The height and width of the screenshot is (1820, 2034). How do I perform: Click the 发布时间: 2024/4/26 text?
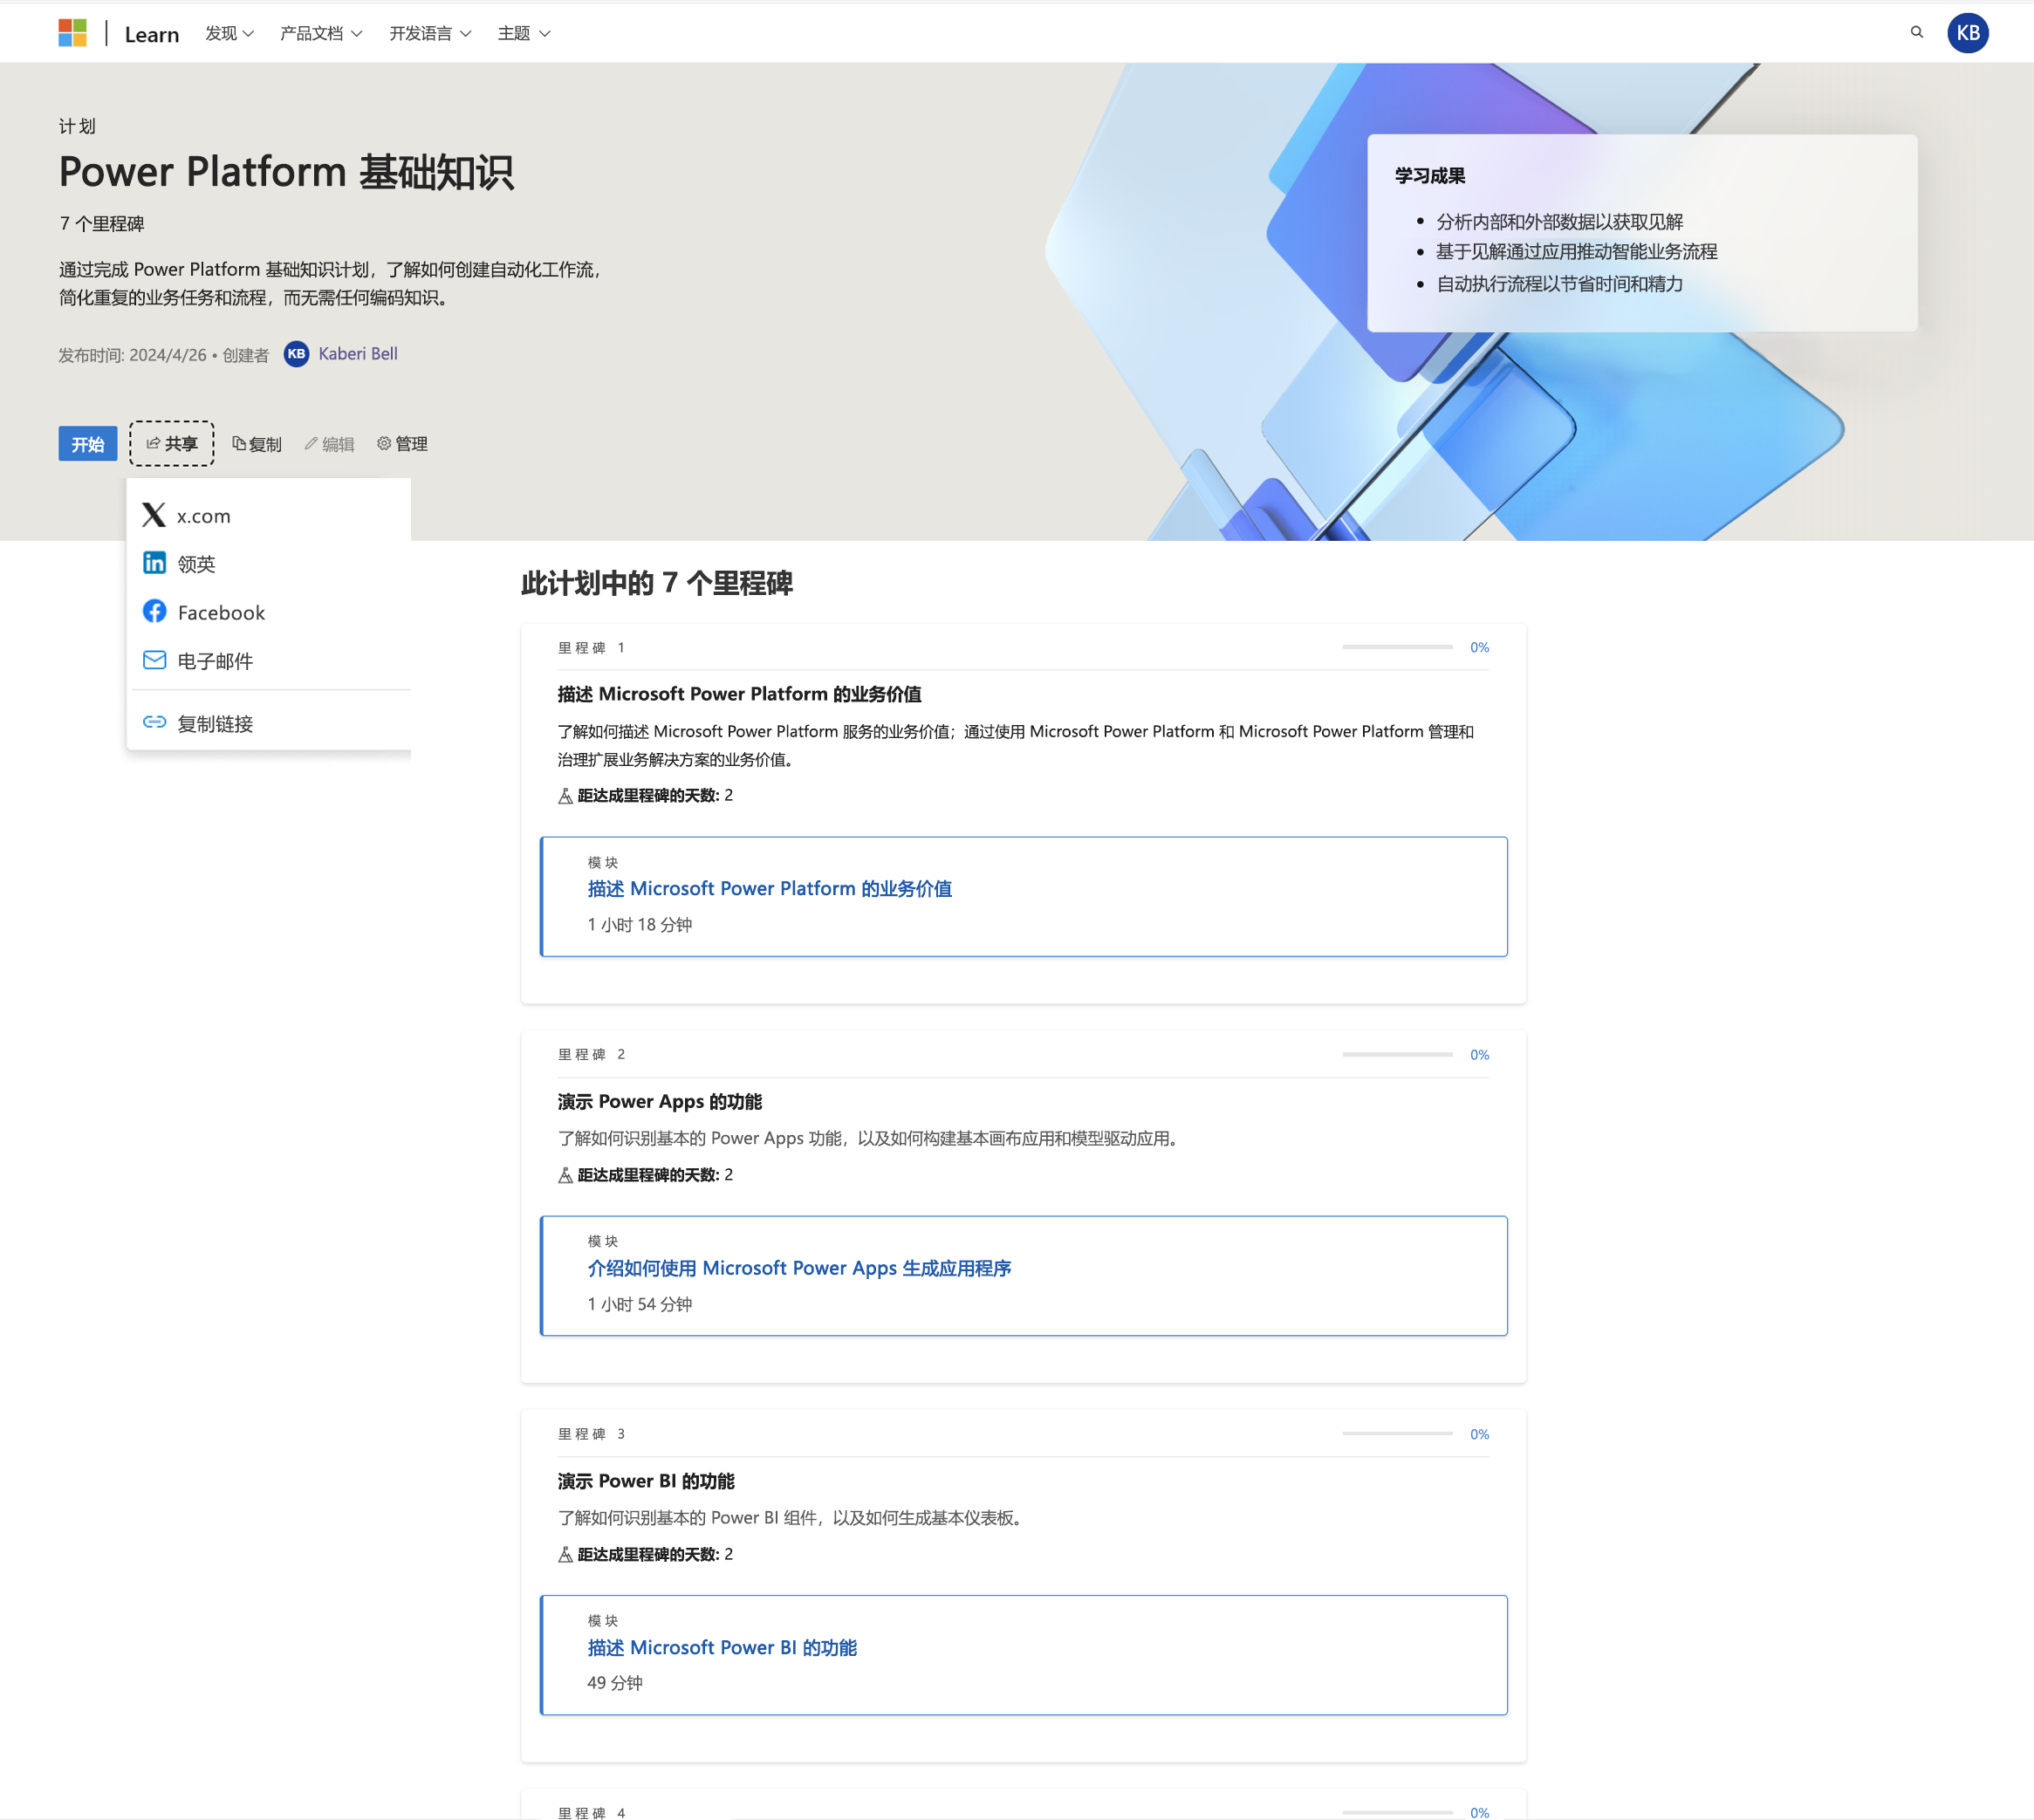point(132,355)
